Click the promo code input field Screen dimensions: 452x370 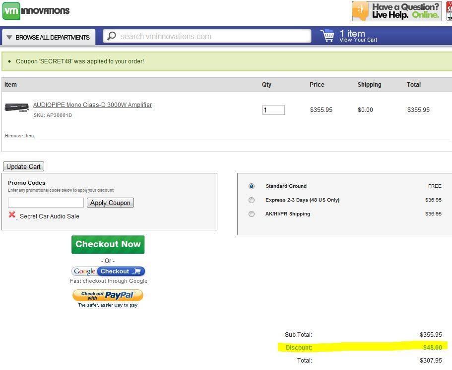[46, 203]
